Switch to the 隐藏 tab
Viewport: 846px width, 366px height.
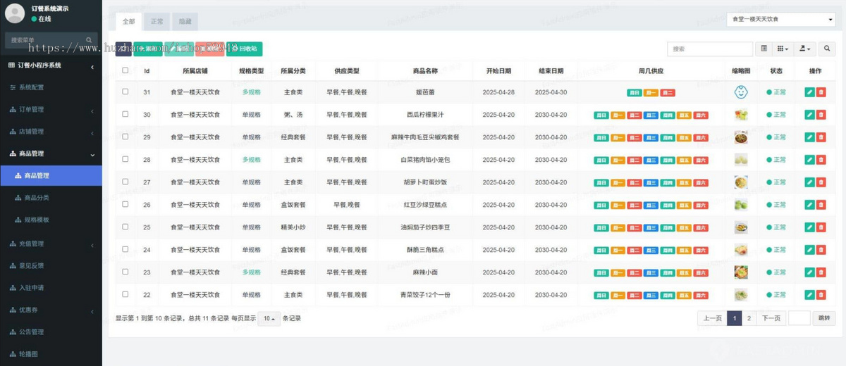(x=185, y=21)
